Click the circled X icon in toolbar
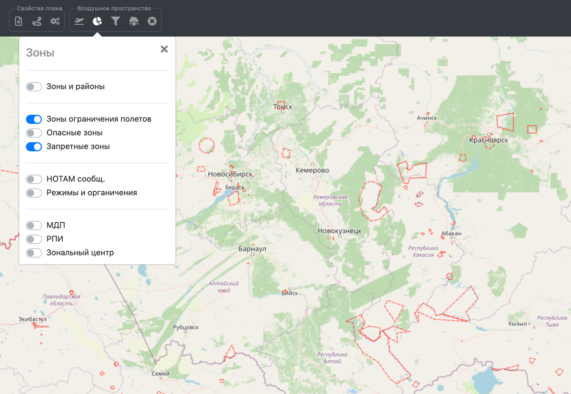The width and height of the screenshot is (571, 394). 152,21
